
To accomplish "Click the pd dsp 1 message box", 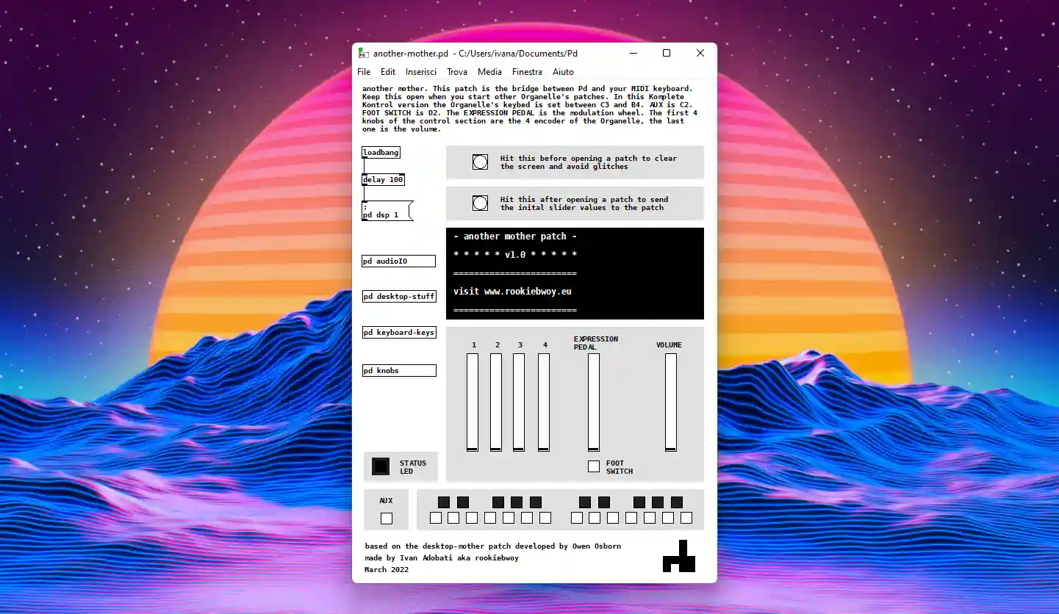I will click(x=386, y=211).
